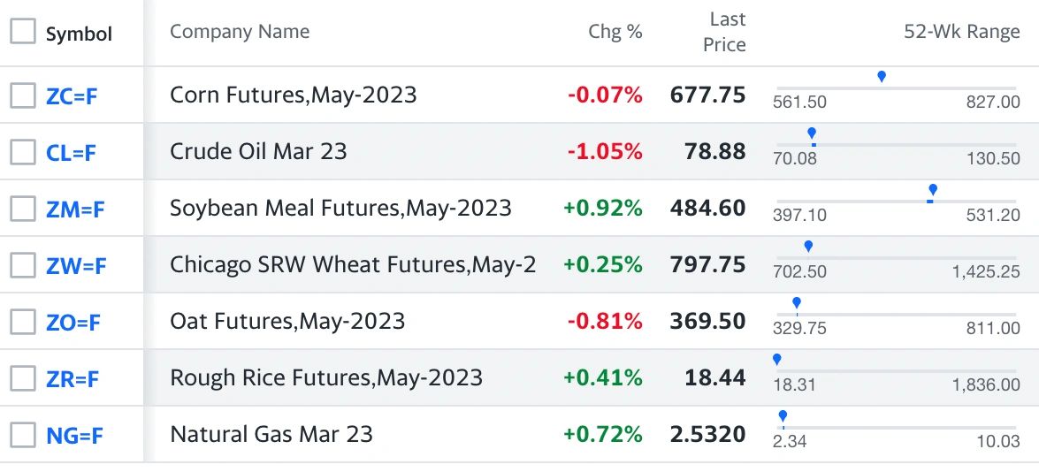The image size is (1039, 472).
Task: Go to the NG=F natural gas quote
Action: pos(75,437)
